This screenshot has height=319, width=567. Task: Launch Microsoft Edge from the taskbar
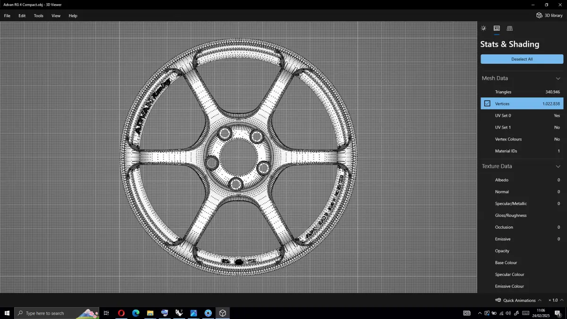tap(136, 313)
